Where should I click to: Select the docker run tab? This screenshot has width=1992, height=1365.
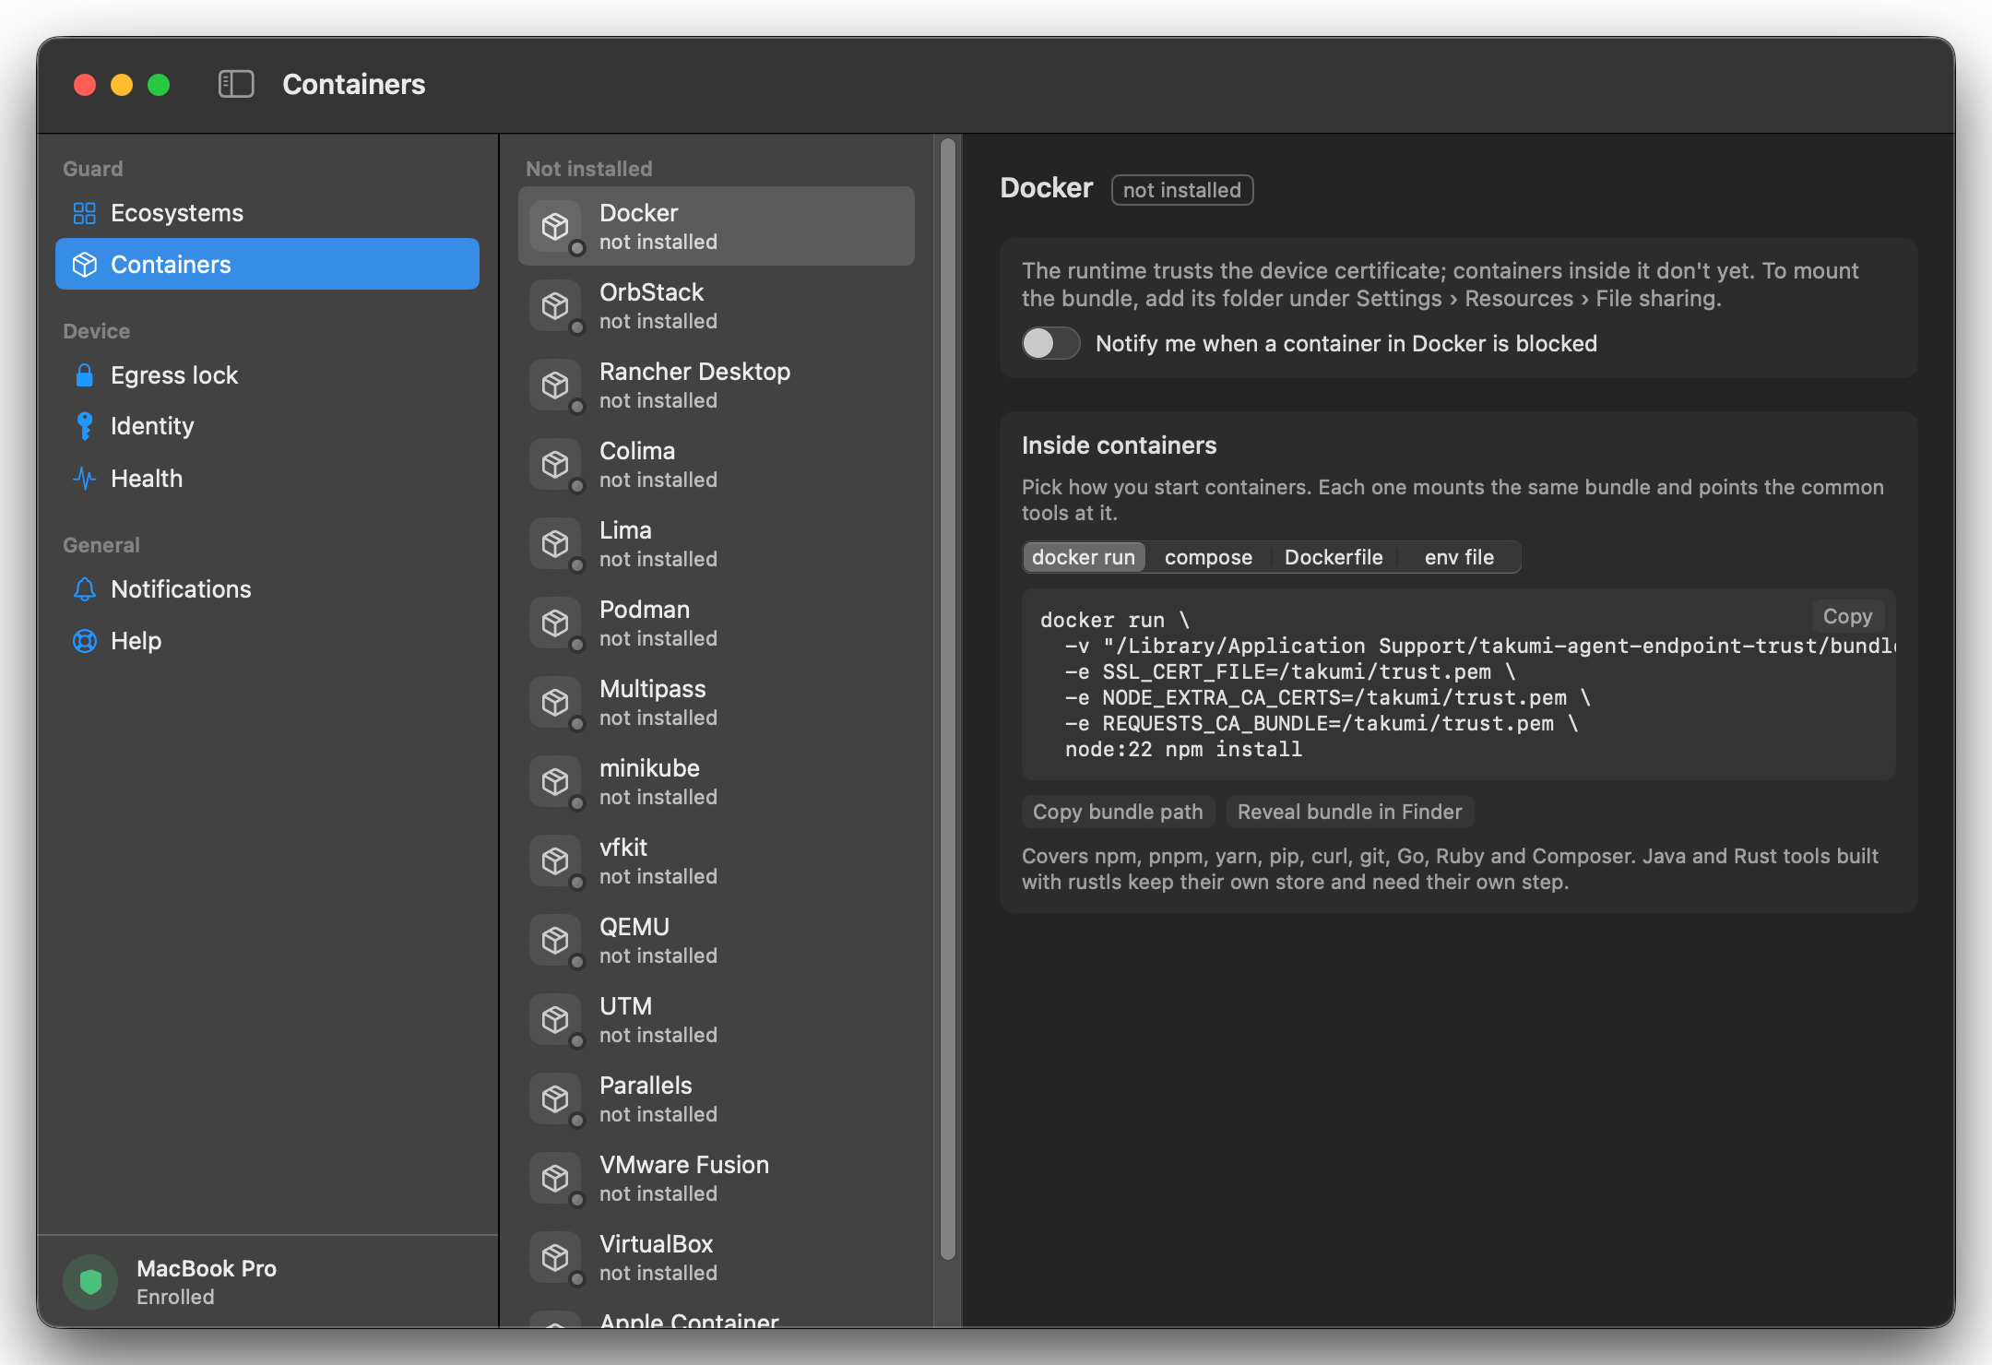click(1084, 557)
